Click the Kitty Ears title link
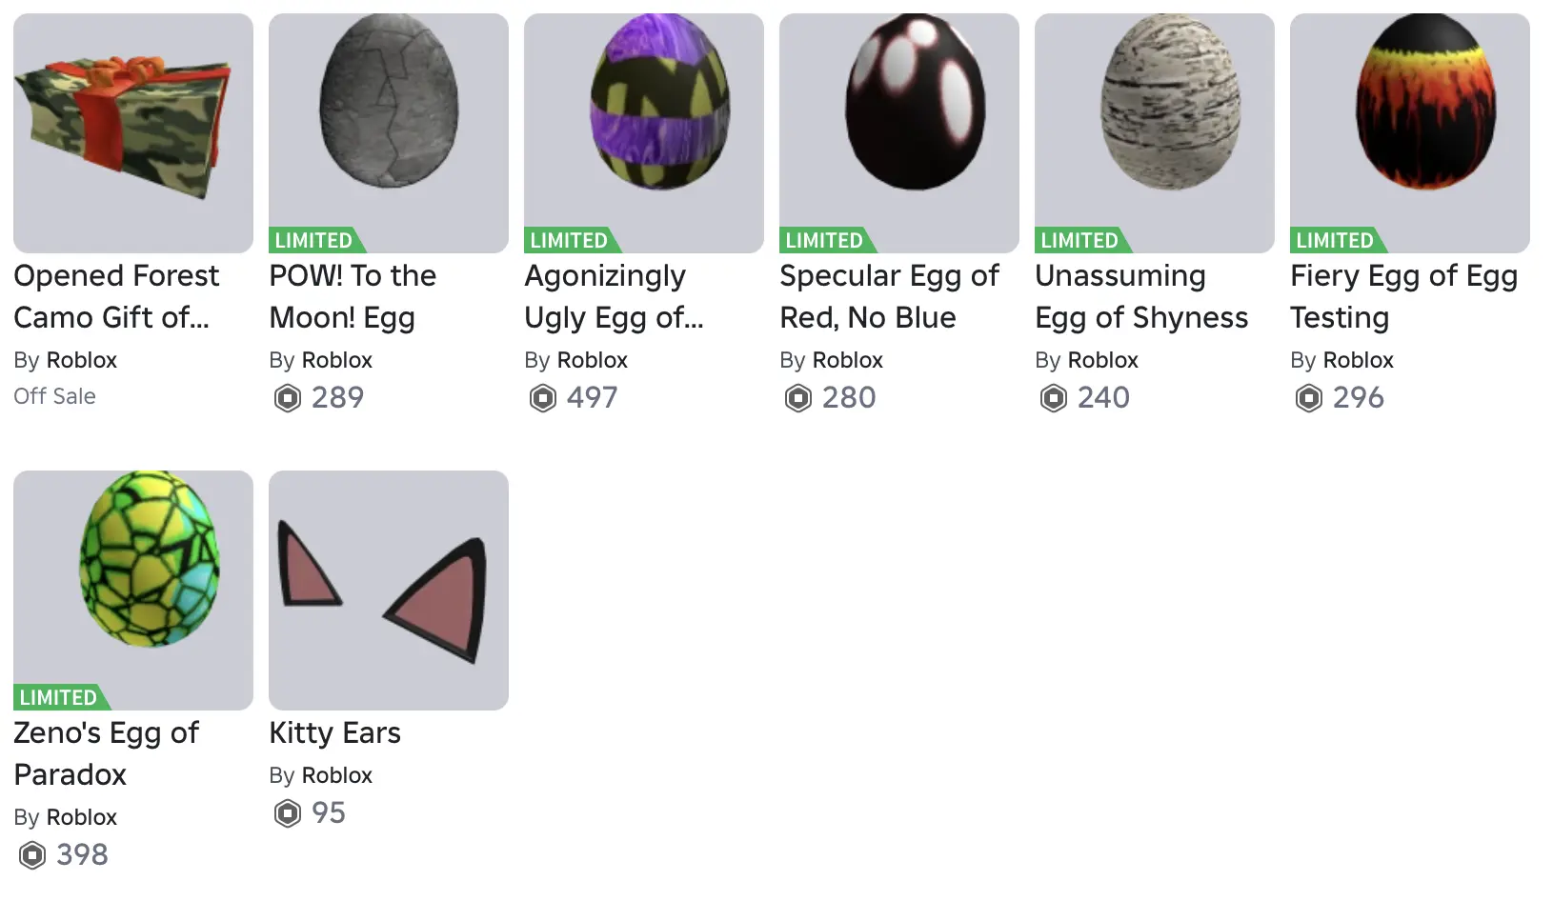 click(x=334, y=732)
